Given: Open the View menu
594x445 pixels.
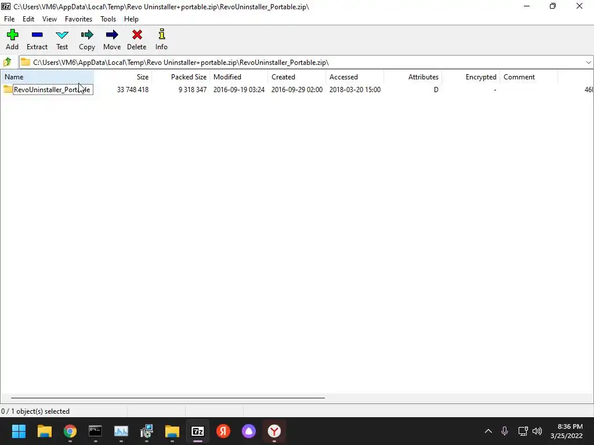Looking at the screenshot, I should coord(49,19).
